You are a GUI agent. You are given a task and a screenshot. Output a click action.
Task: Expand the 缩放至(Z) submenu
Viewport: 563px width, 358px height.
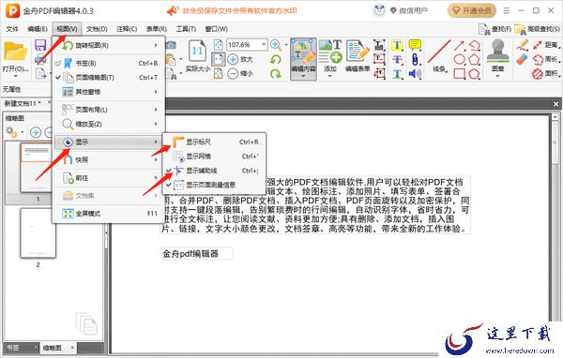pyautogui.click(x=109, y=124)
